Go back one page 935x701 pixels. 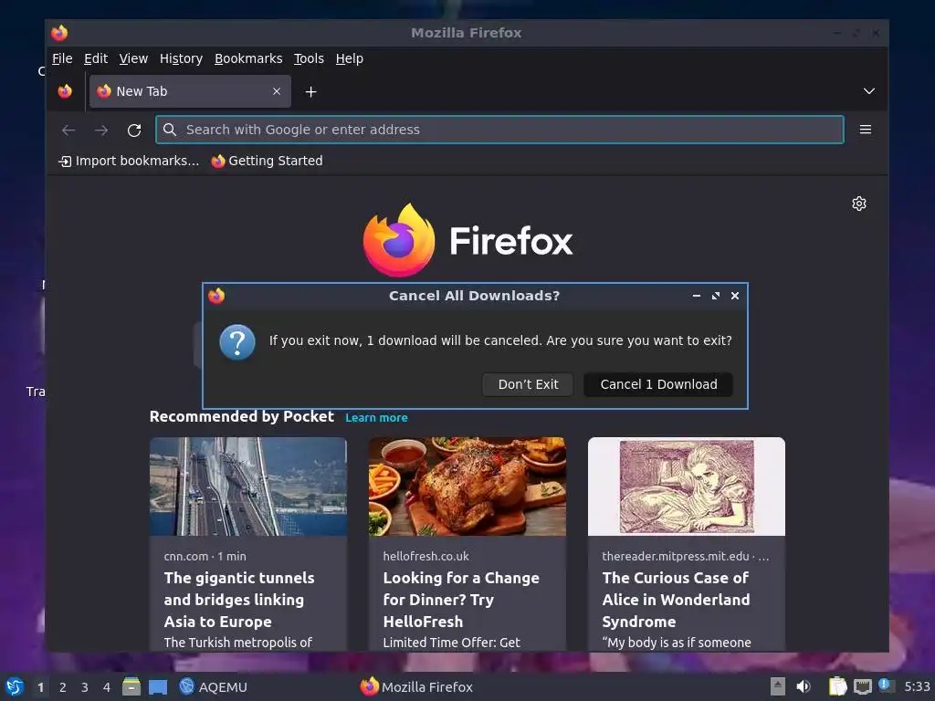point(68,130)
